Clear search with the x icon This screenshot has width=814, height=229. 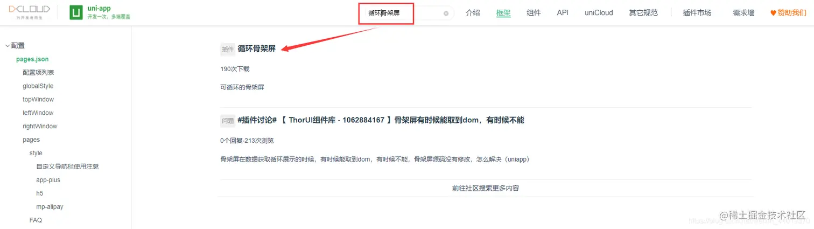pyautogui.click(x=446, y=13)
